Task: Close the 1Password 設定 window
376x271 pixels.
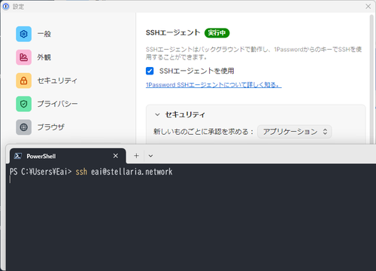Action: coord(368,7)
